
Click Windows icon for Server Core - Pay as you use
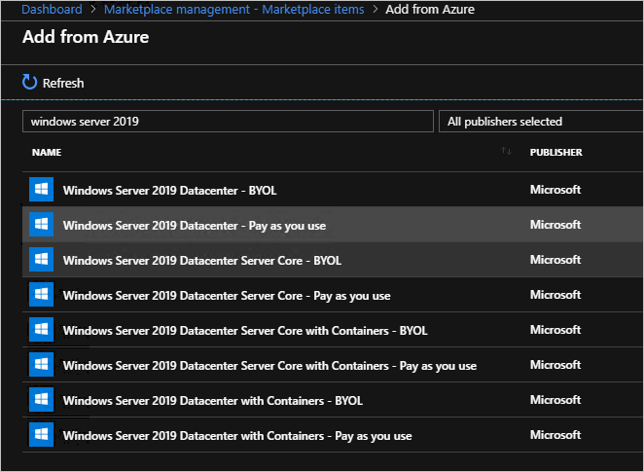[41, 295]
